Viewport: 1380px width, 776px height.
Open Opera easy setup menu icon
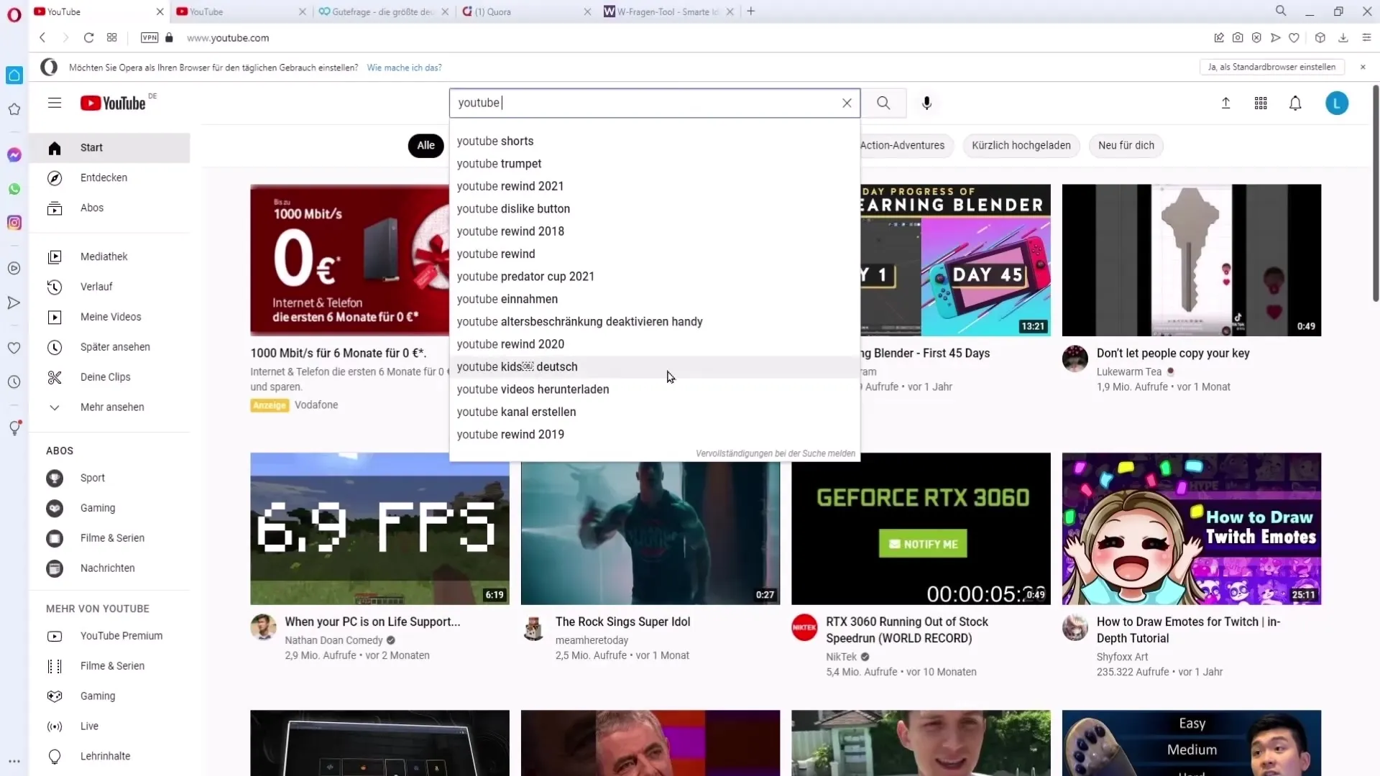click(x=1366, y=37)
